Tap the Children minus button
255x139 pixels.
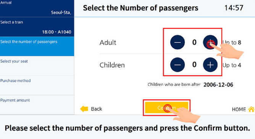[x=178, y=65]
